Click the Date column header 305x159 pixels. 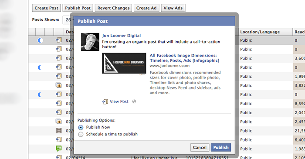pos(69,32)
